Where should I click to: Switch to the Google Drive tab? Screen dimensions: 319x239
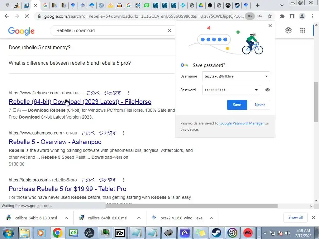(x=201, y=6)
